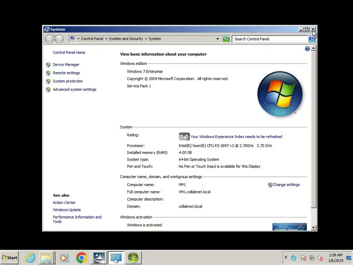Image resolution: width=353 pixels, height=265 pixels.
Task: Click the Show desktop button
Action: [349, 257]
